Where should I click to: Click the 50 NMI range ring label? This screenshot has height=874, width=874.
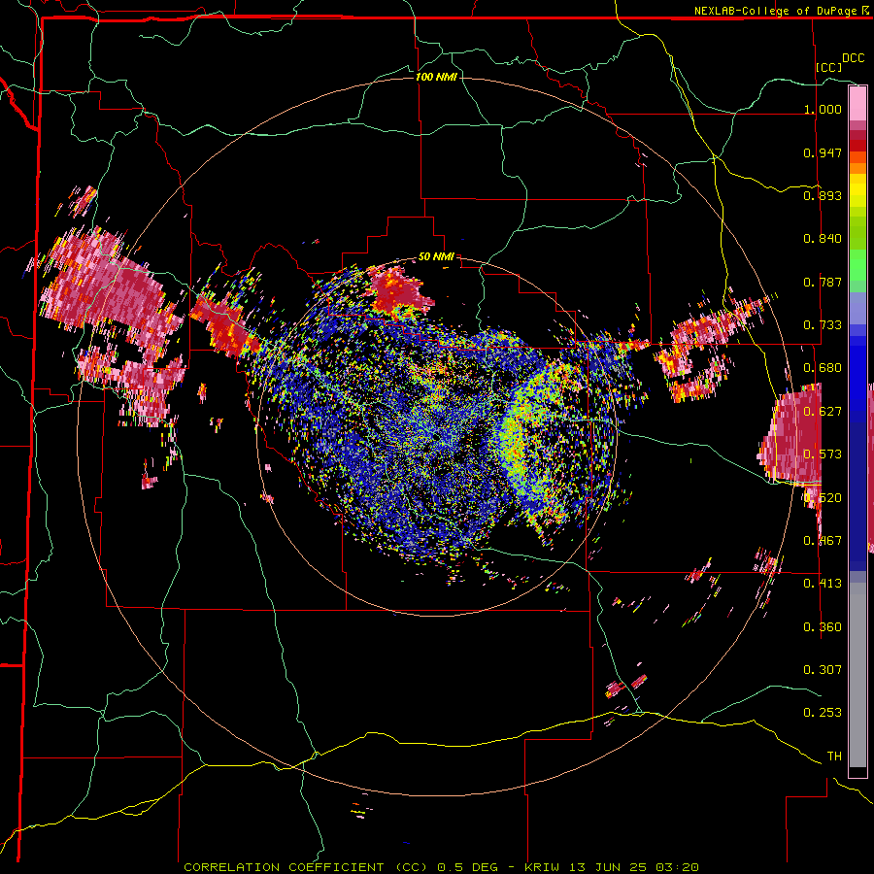[x=436, y=257]
